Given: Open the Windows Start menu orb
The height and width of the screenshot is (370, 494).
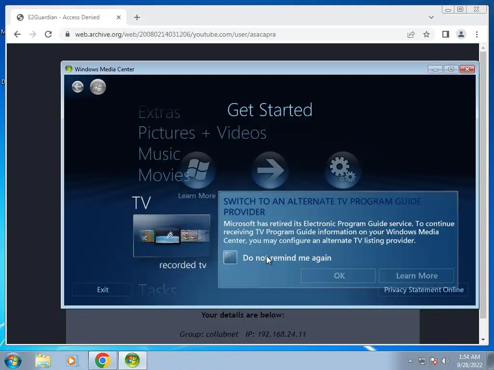Looking at the screenshot, I should (x=13, y=360).
